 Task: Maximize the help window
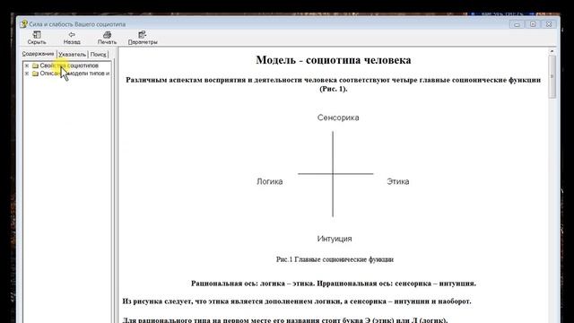[x=533, y=24]
